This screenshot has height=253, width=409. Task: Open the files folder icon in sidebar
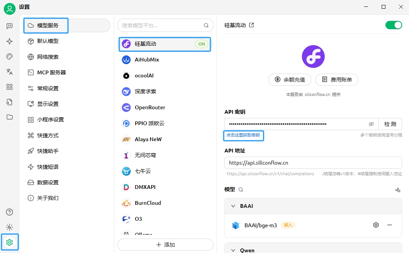point(9,117)
